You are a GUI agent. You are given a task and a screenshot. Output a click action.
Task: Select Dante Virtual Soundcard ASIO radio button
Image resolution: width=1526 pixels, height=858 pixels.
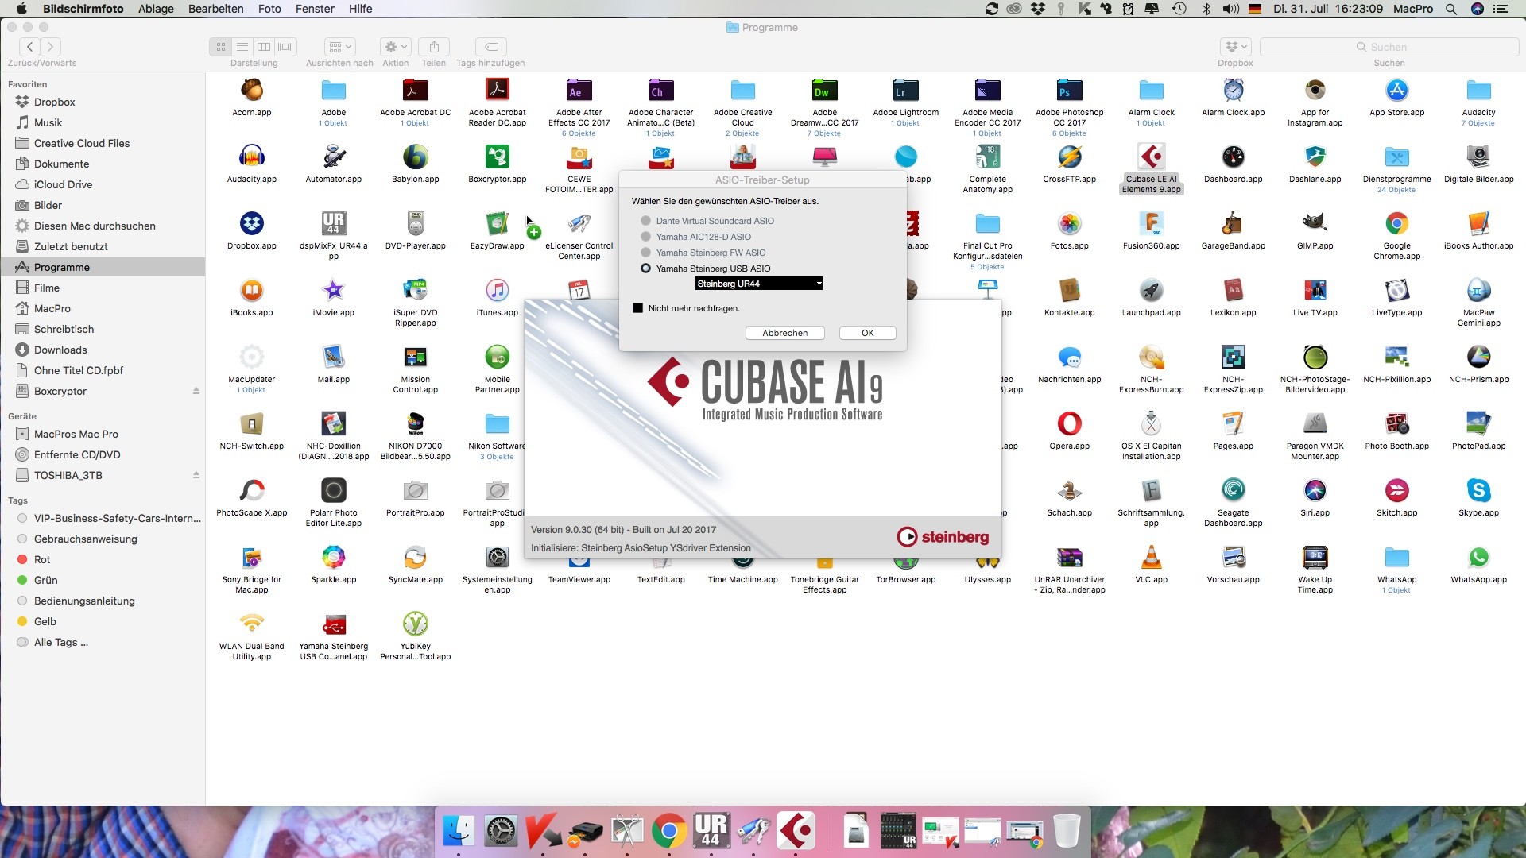click(x=645, y=221)
